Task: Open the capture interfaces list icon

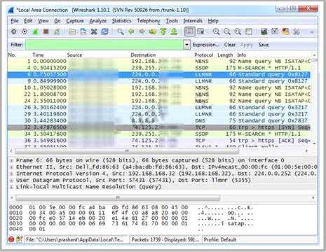Action: 13,31
